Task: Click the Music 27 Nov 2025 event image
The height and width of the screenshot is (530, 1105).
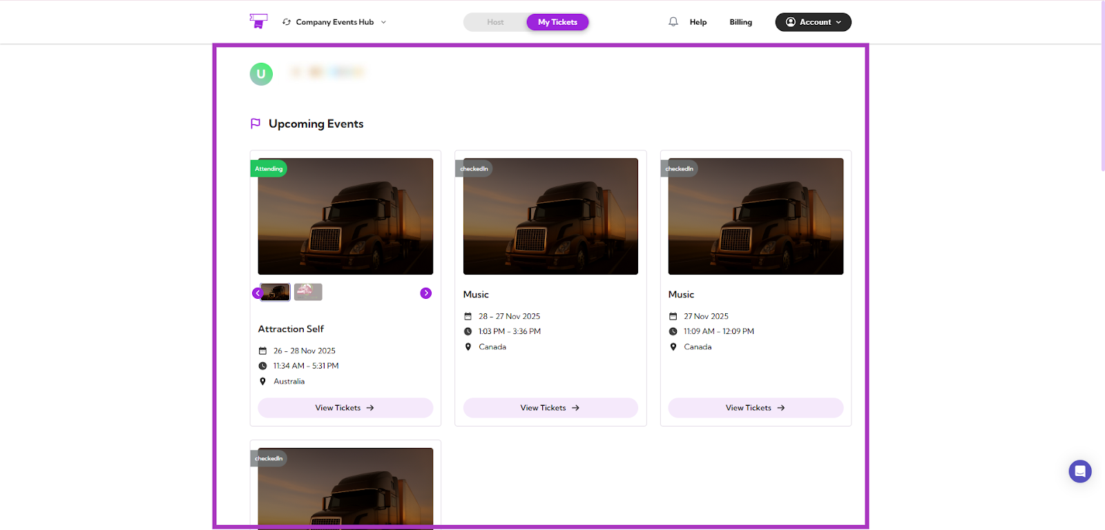Action: click(756, 217)
